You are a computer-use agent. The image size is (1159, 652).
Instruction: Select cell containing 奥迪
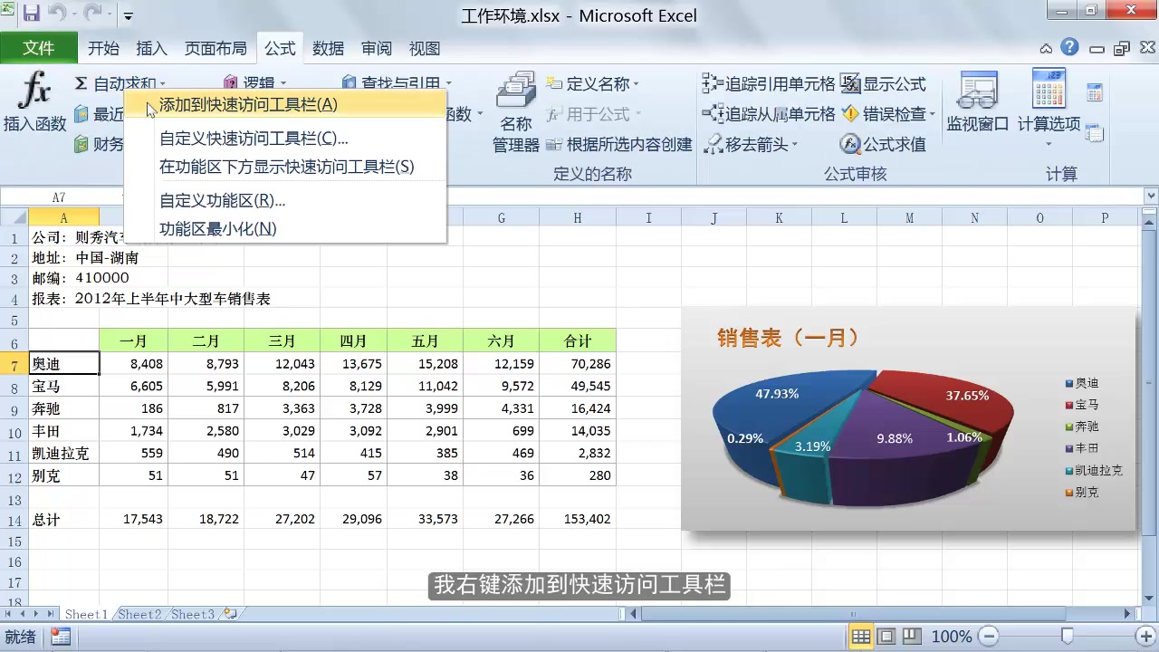[x=64, y=364]
